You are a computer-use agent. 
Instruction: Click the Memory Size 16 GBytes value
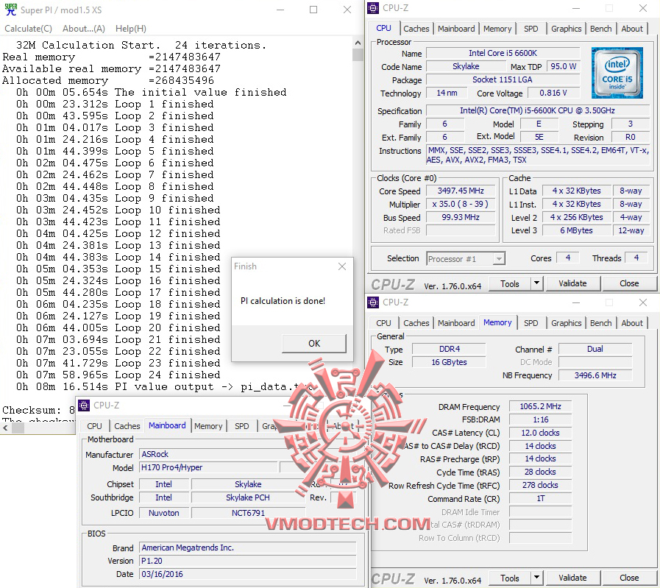pos(449,362)
